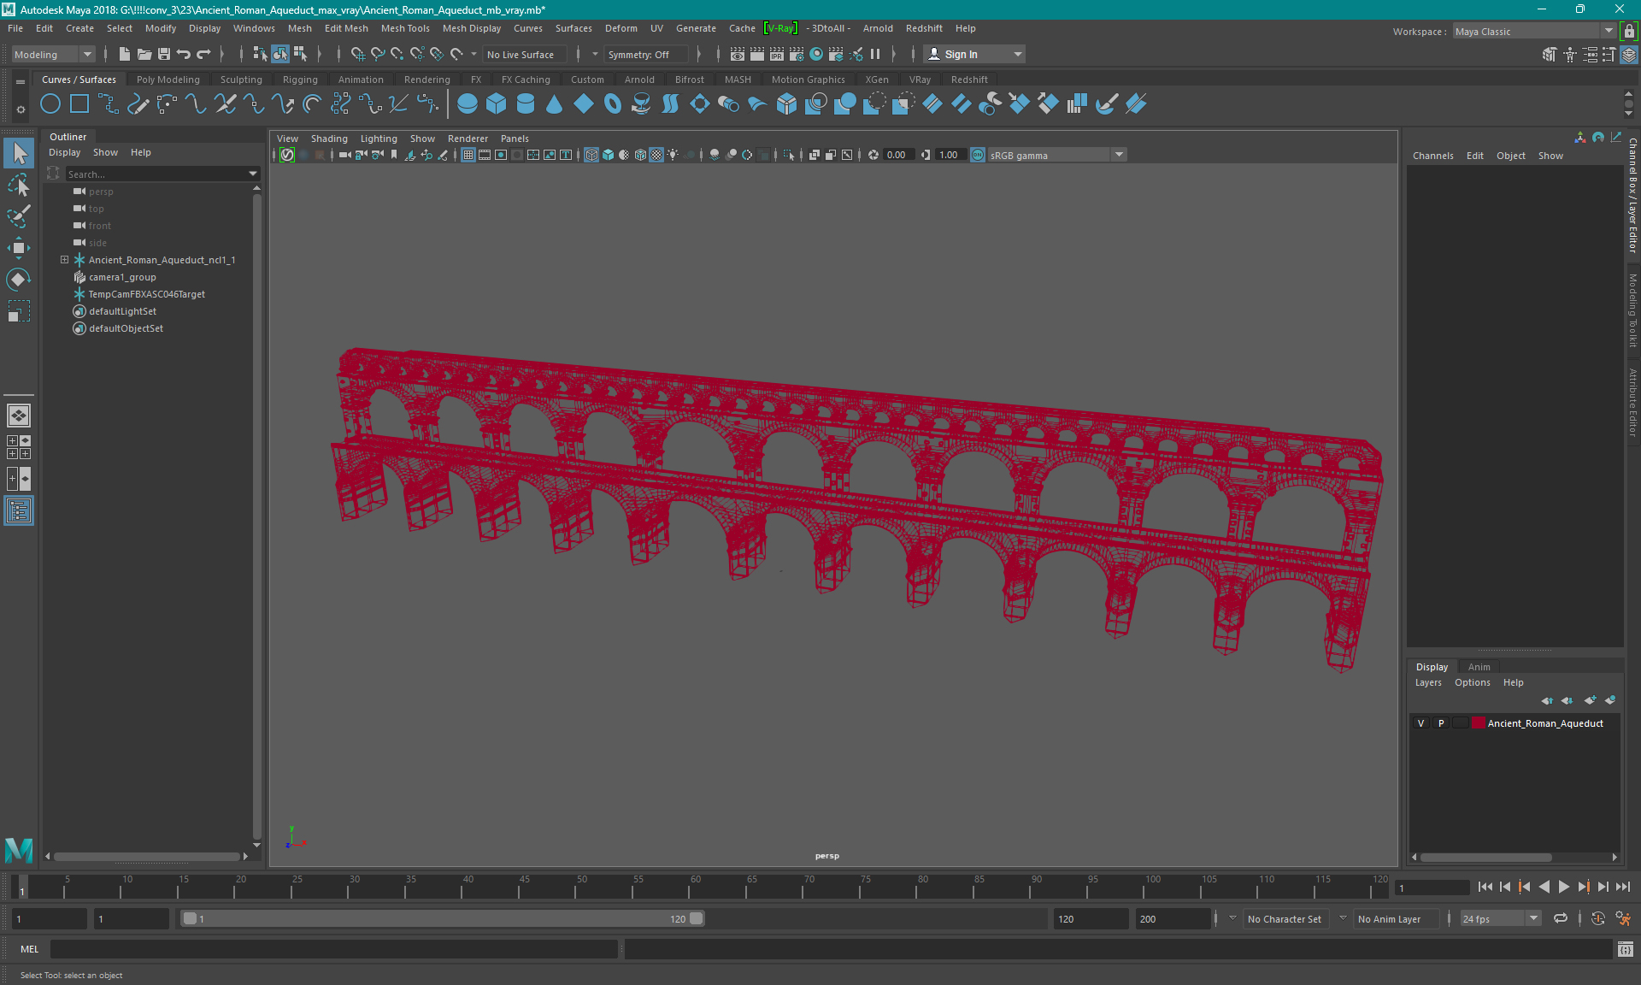Toggle auto keyframe button
Viewport: 1641px width, 985px height.
[1597, 918]
